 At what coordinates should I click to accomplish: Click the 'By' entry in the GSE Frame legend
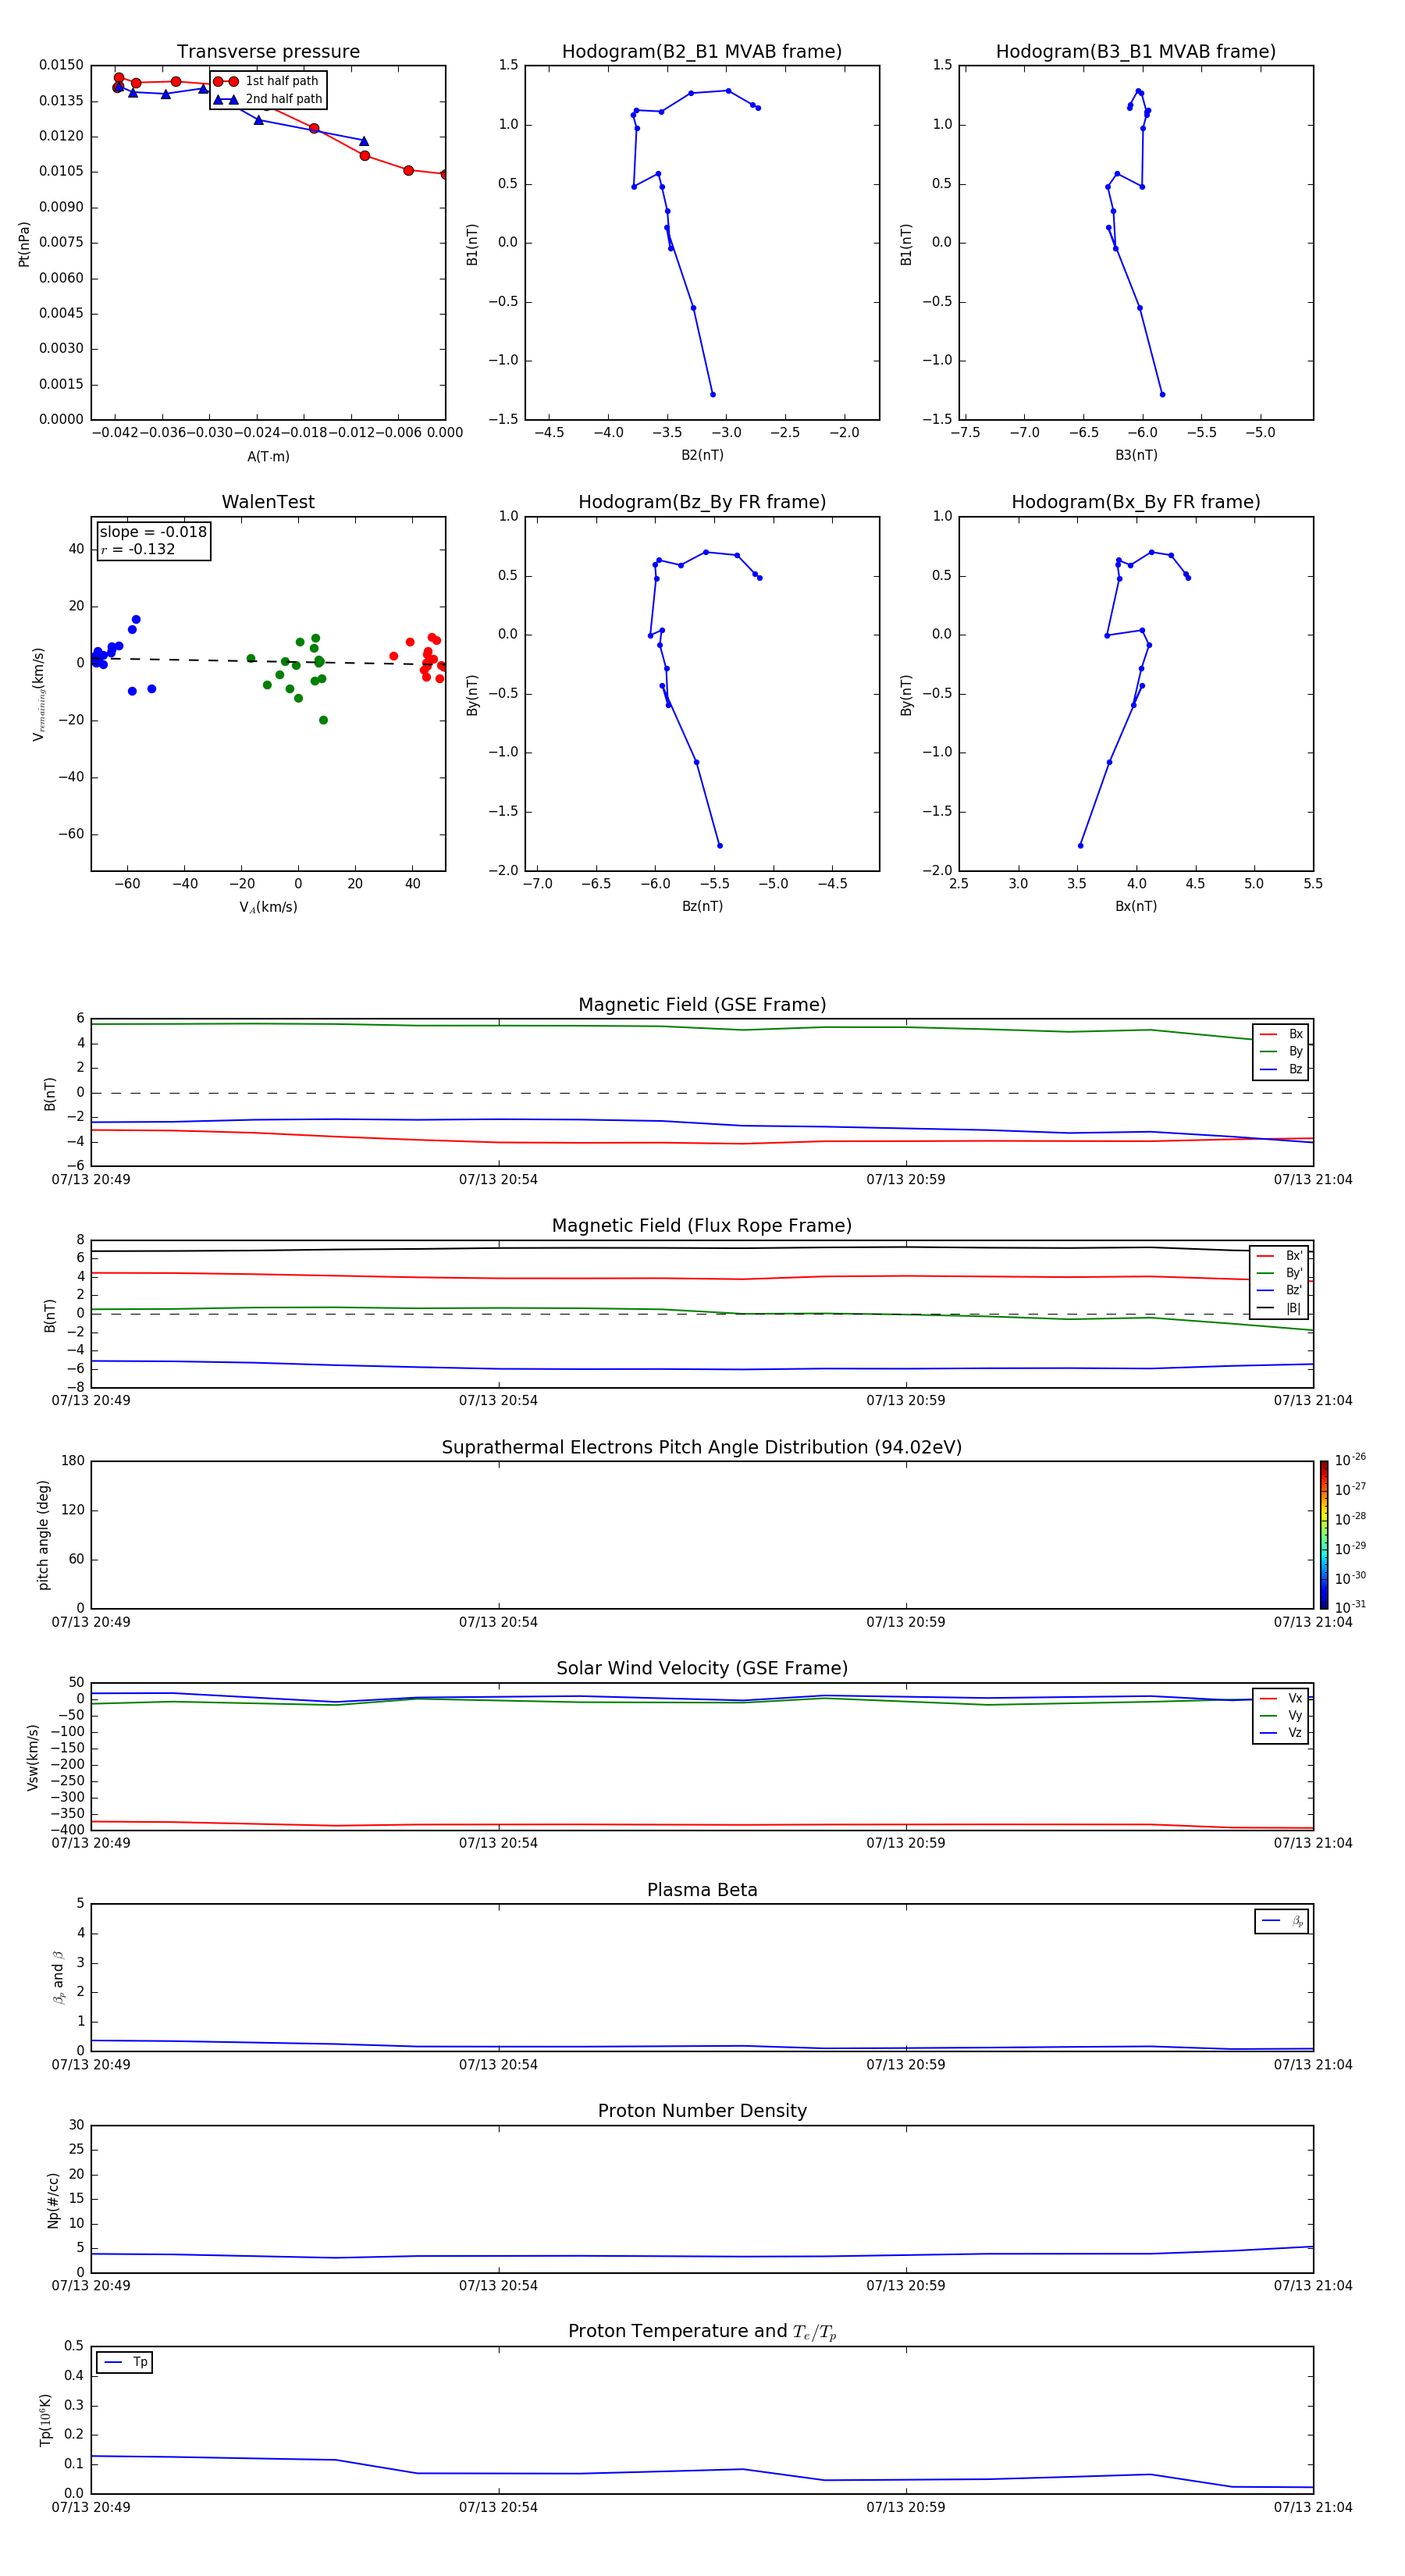1281,1051
